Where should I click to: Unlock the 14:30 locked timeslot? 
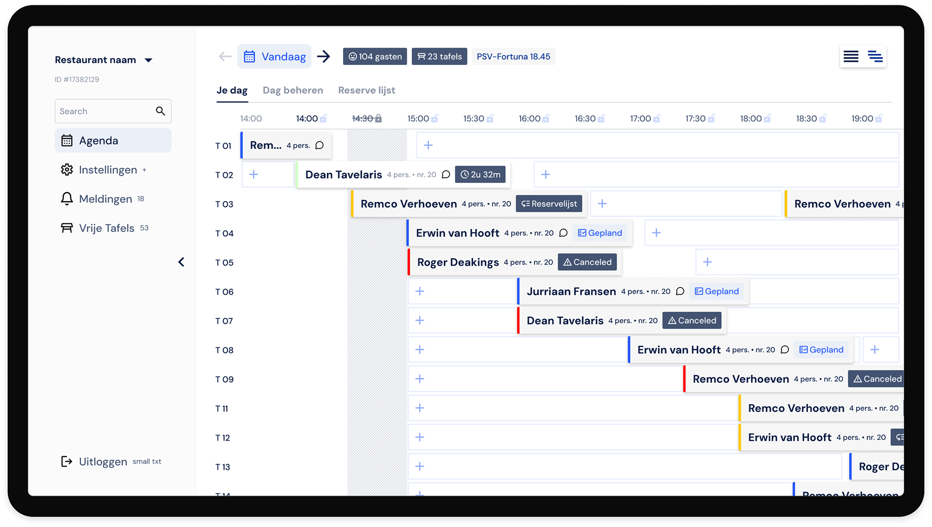[x=379, y=119]
